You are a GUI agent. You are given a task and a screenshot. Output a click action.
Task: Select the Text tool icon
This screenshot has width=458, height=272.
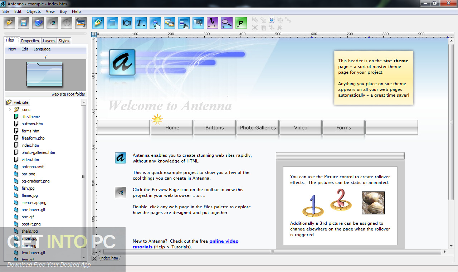[x=141, y=23]
